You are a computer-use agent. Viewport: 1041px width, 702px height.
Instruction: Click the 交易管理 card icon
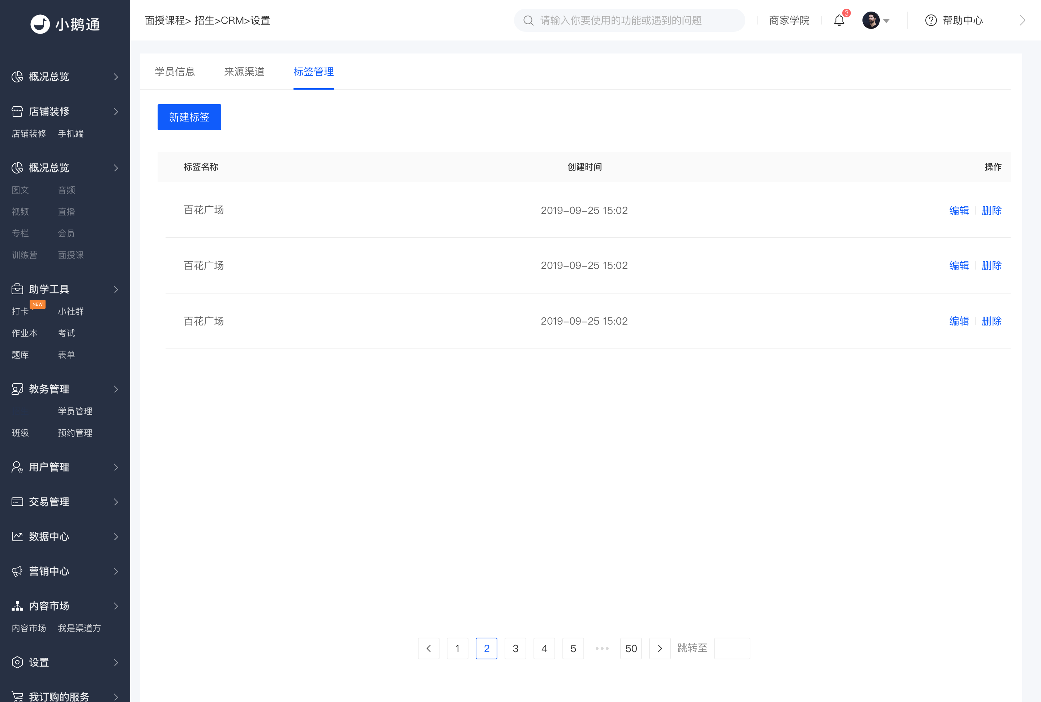17,502
